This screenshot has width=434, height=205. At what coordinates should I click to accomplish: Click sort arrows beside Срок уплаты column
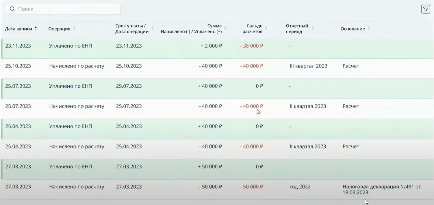(x=152, y=29)
